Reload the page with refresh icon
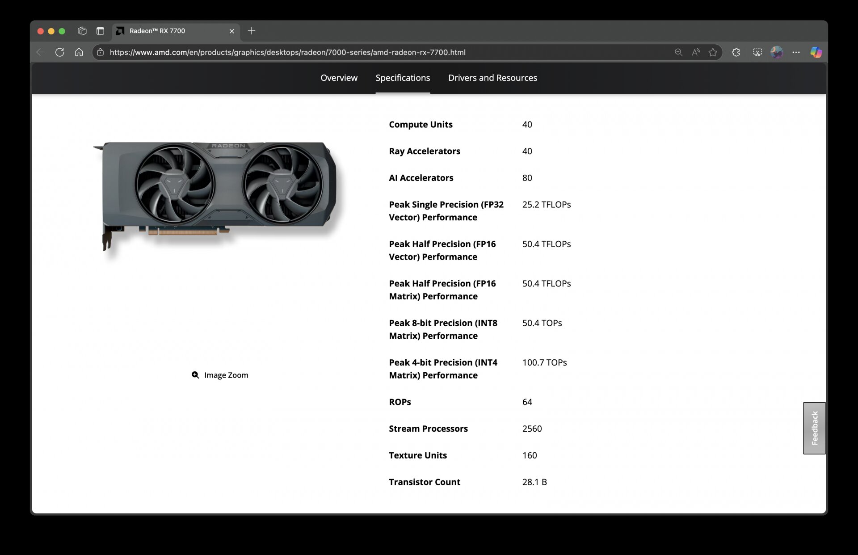858x555 pixels. 60,52
